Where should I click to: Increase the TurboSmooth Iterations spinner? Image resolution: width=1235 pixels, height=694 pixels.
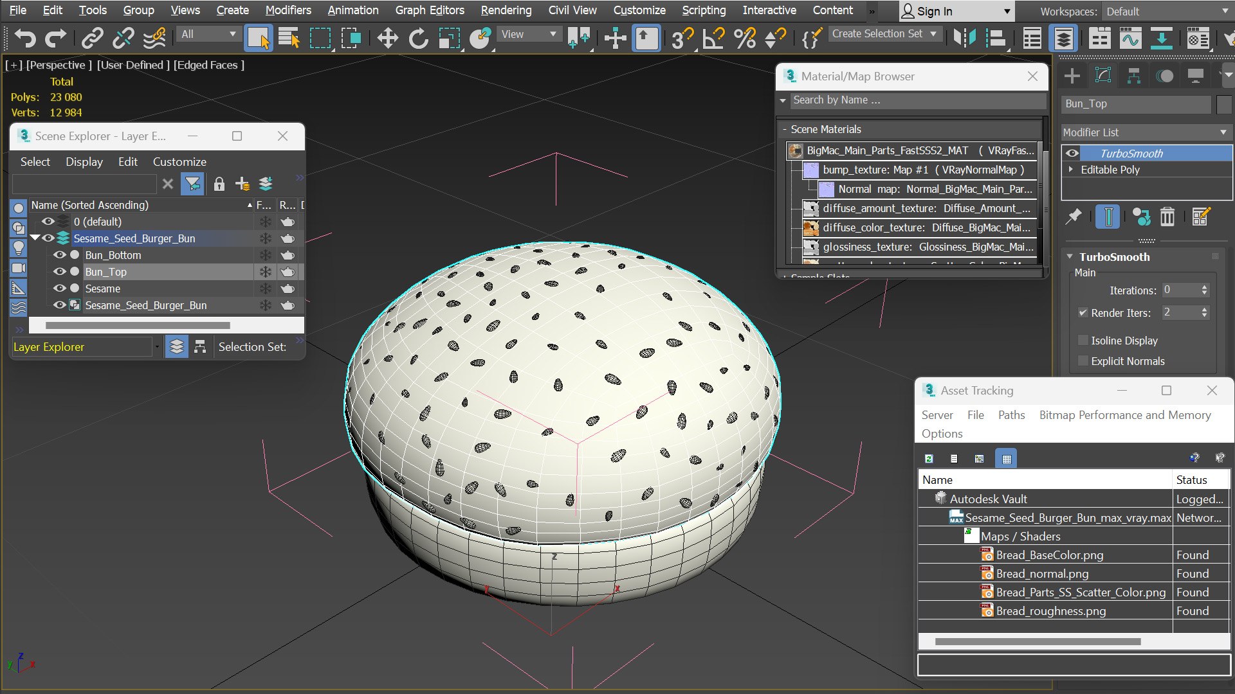[x=1204, y=287]
